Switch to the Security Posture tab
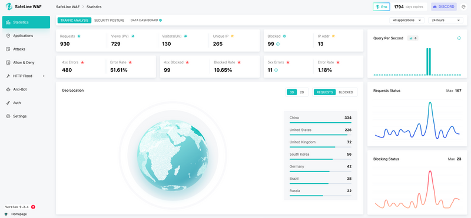This screenshot has width=471, height=218. click(x=109, y=21)
